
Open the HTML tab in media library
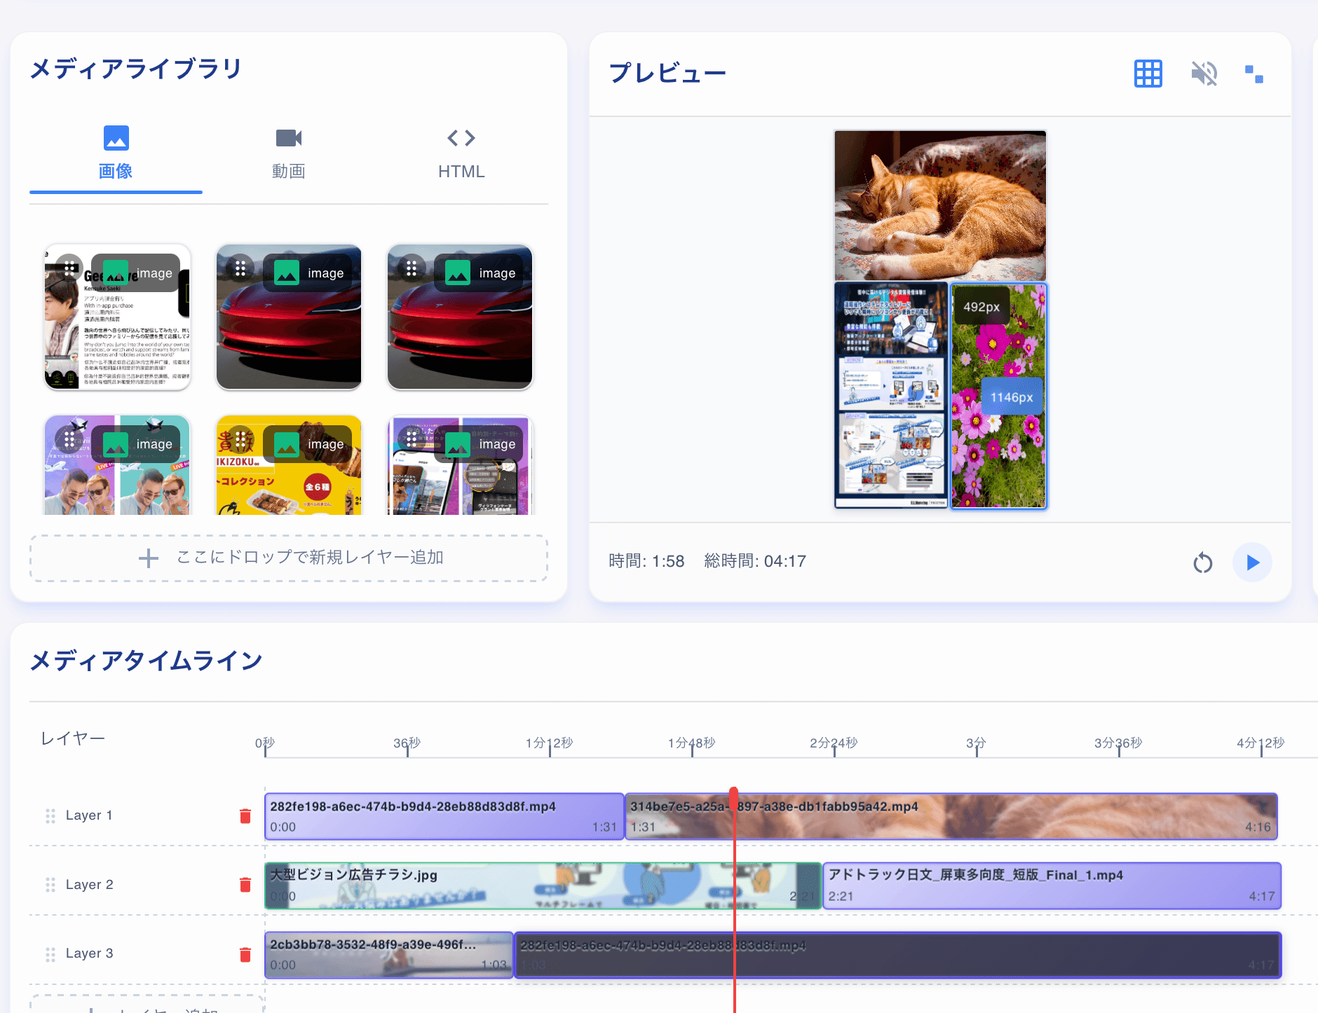click(461, 153)
